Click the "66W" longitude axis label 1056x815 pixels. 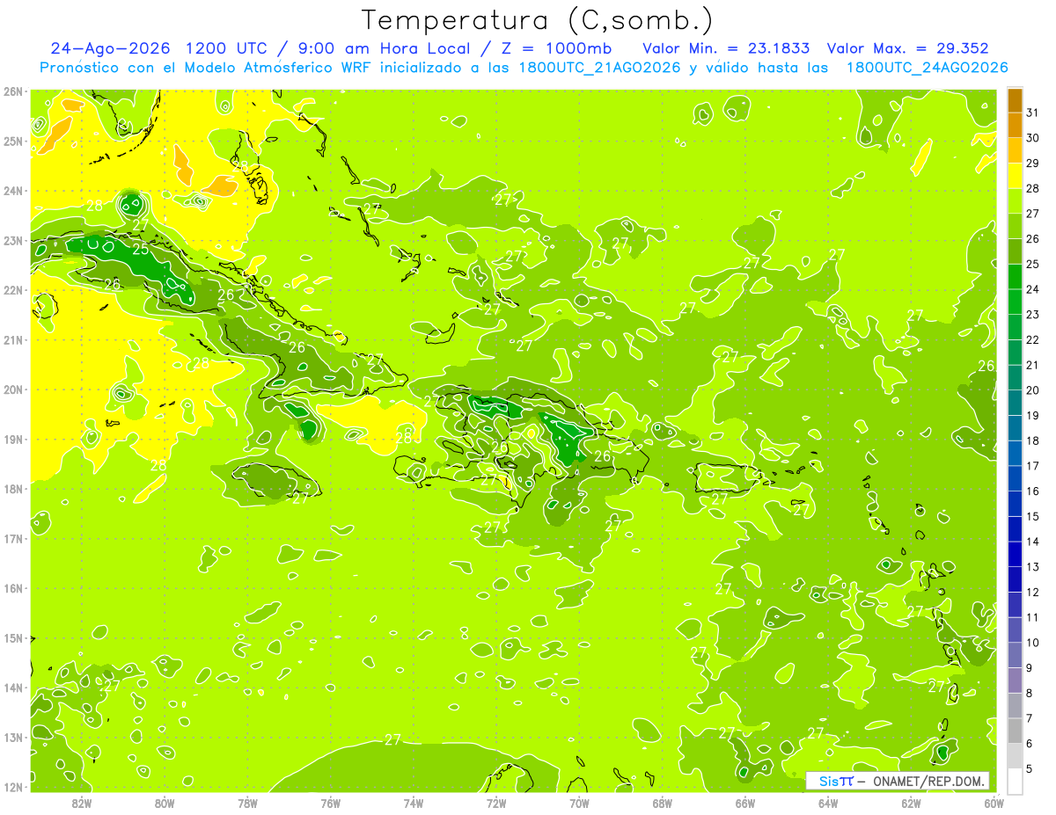(744, 803)
